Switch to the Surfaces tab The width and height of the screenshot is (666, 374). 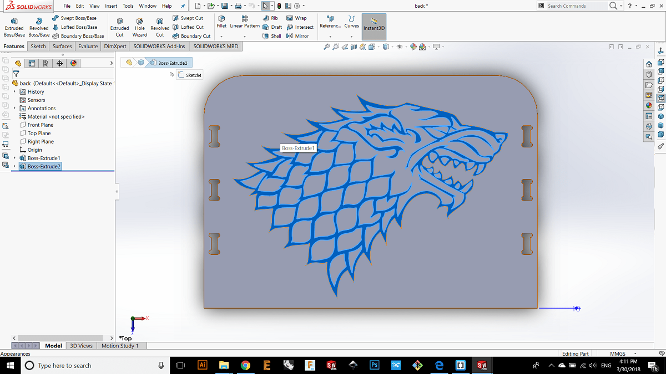[62, 47]
